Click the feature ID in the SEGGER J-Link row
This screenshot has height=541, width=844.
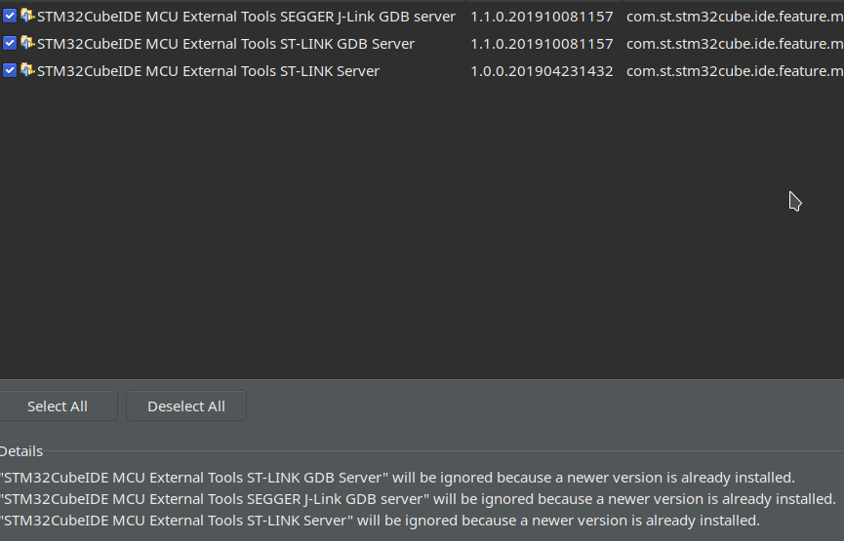[x=734, y=17]
